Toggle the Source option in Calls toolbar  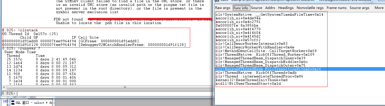[257, 8]
